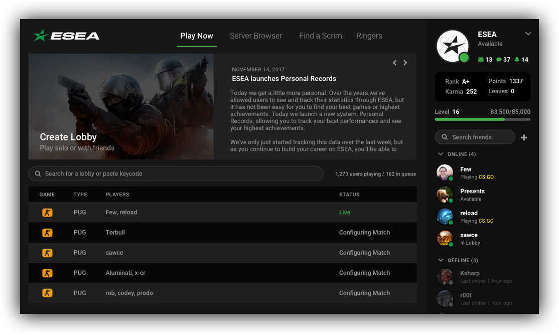Click the Search friends field
The height and width of the screenshot is (335, 559).
[x=475, y=137]
